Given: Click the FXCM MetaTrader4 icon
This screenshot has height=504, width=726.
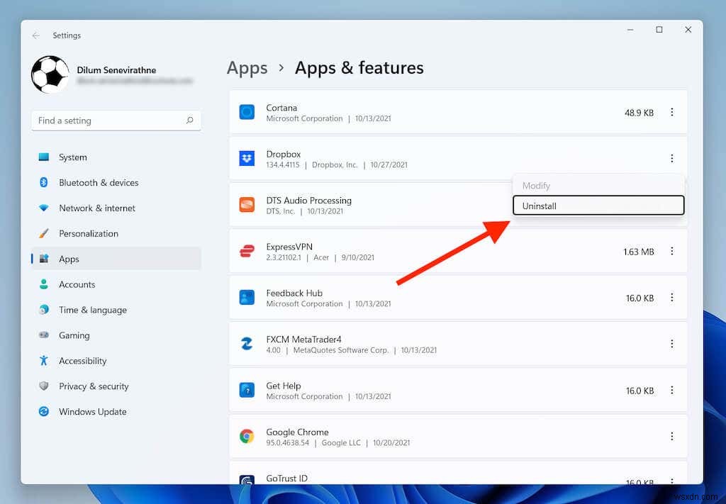Looking at the screenshot, I should (x=246, y=344).
